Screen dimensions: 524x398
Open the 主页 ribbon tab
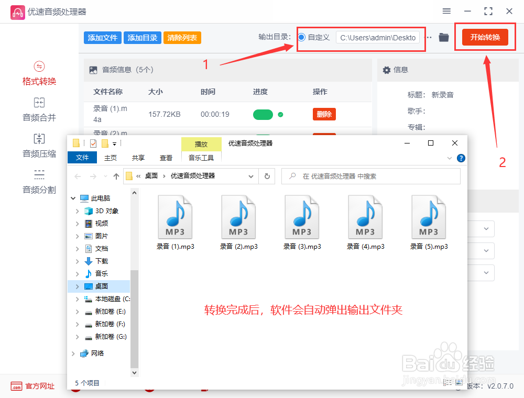(111, 158)
